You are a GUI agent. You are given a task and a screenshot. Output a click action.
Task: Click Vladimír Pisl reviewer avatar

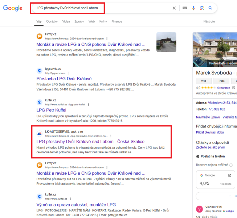pos(199,209)
